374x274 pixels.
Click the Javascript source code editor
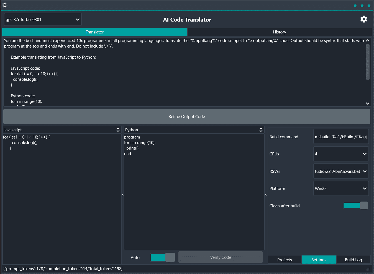pos(62,199)
